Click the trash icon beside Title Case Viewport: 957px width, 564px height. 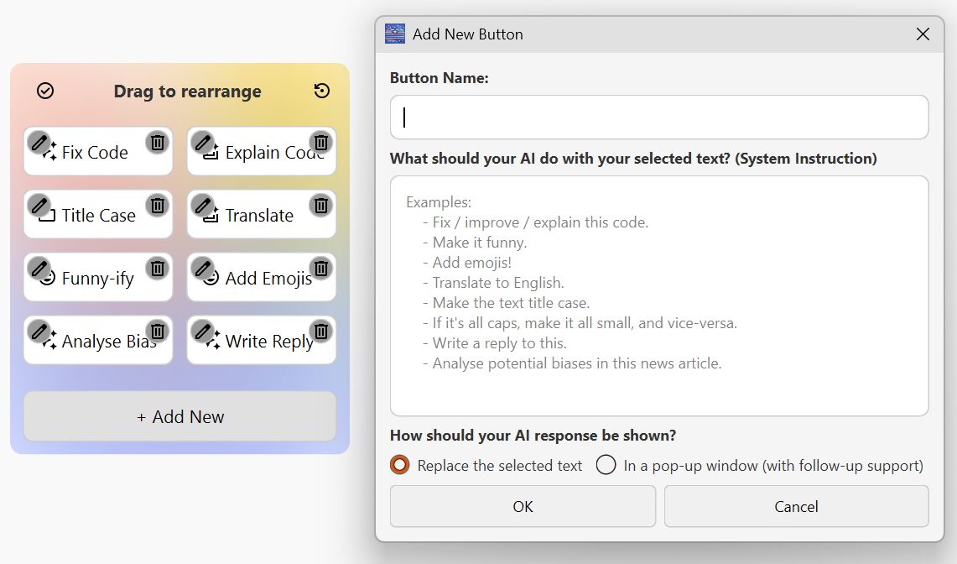(157, 206)
